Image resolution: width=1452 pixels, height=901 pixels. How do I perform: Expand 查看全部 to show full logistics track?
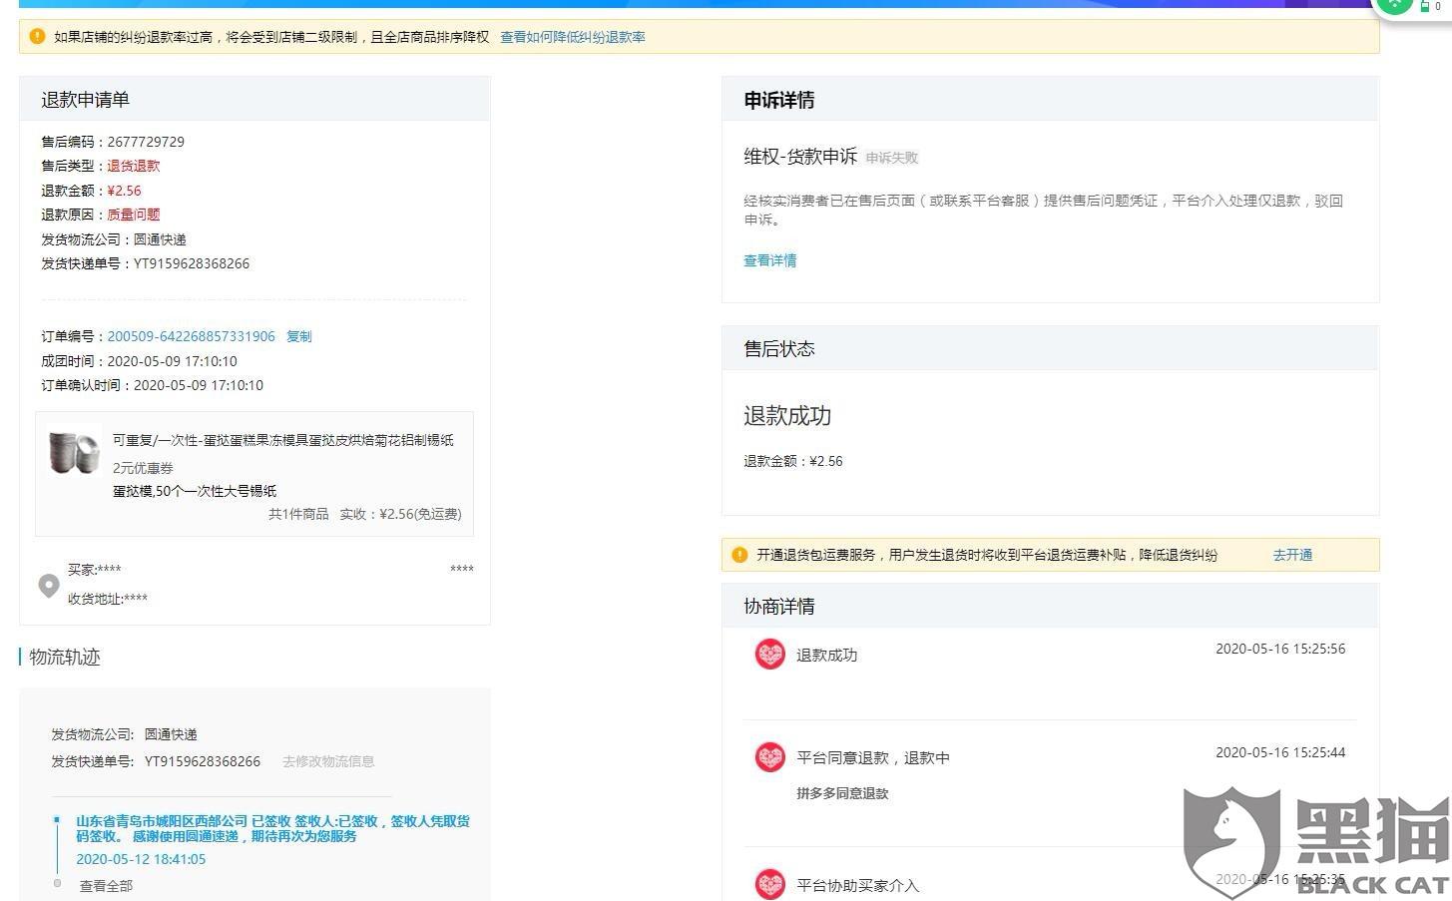click(x=106, y=886)
